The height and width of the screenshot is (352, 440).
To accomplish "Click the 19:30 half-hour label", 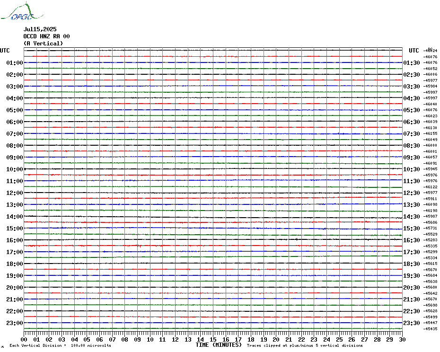I will click(412, 276).
